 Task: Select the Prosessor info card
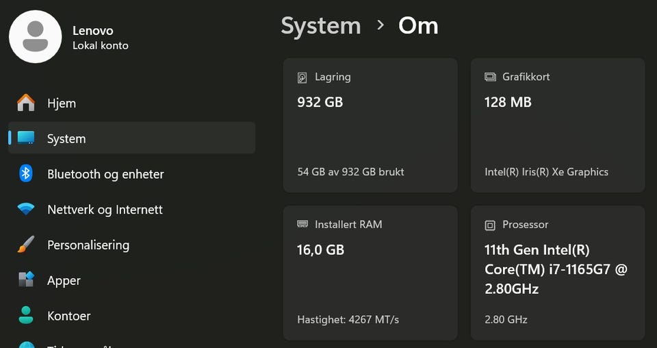point(558,273)
